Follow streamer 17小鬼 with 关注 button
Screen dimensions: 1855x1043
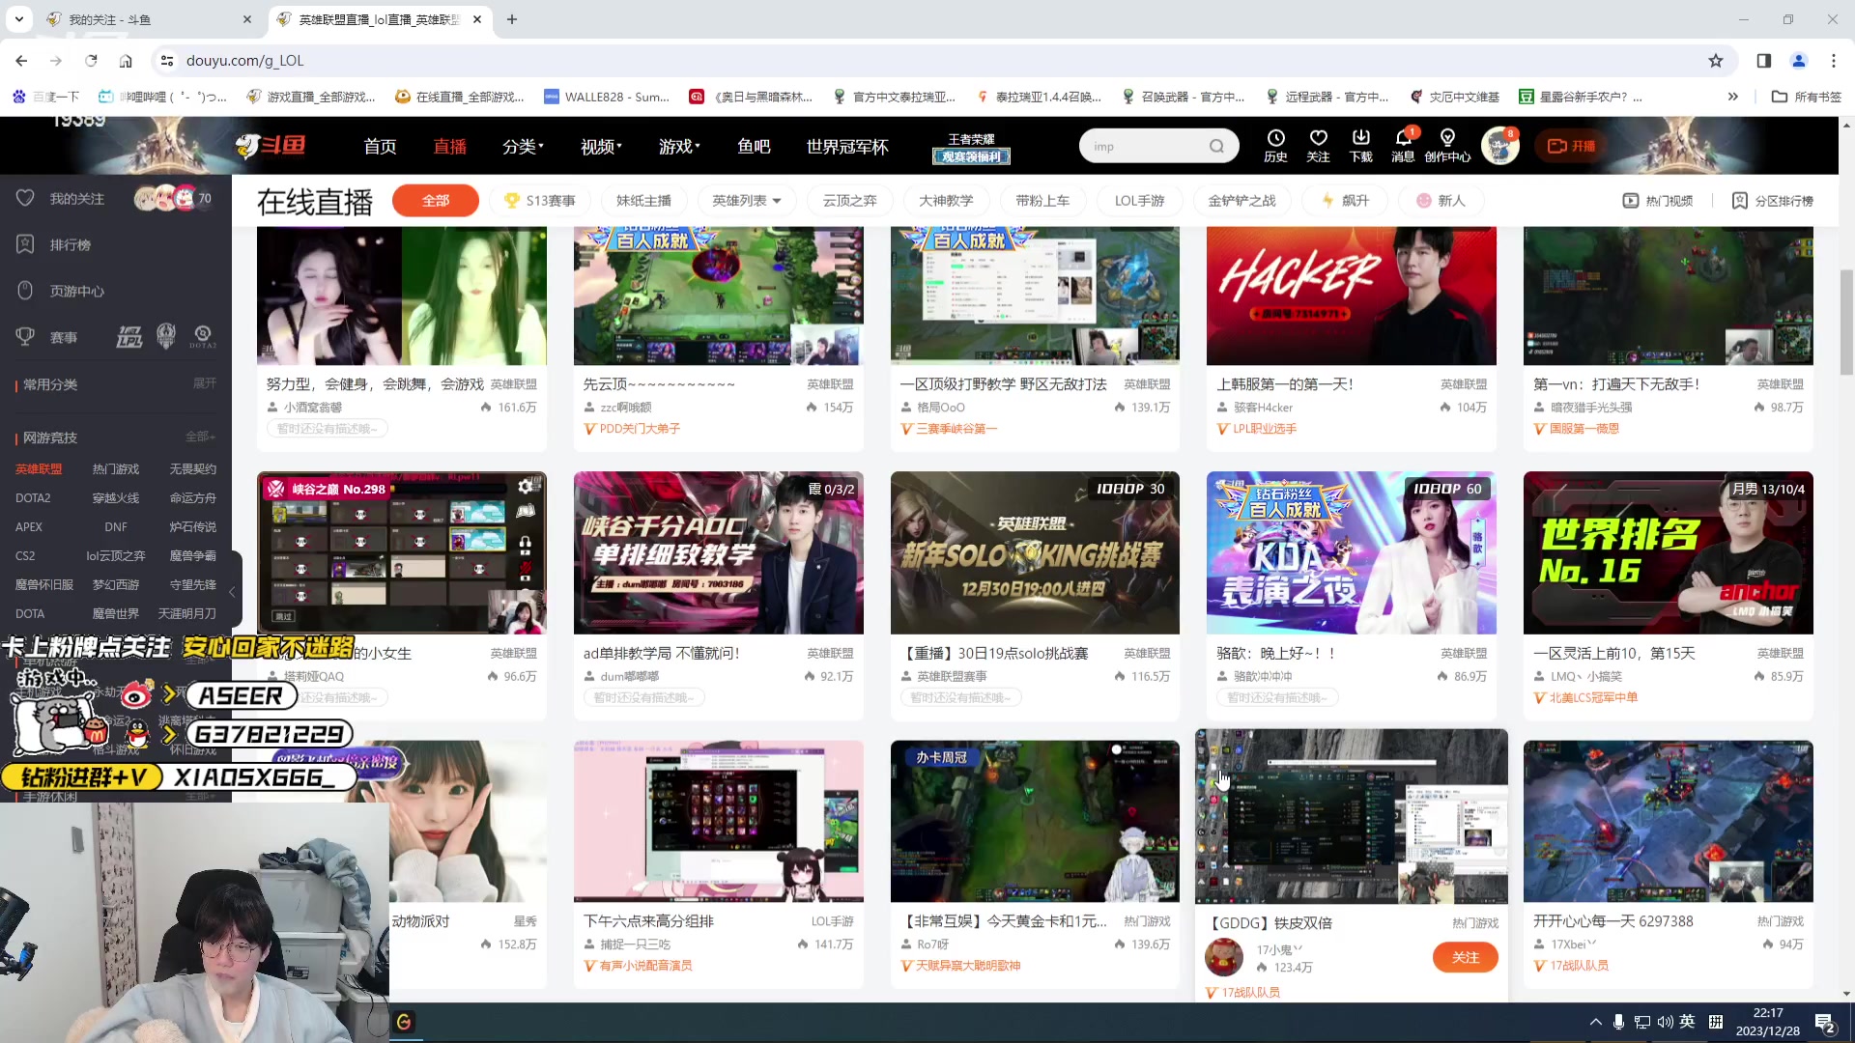coord(1466,957)
